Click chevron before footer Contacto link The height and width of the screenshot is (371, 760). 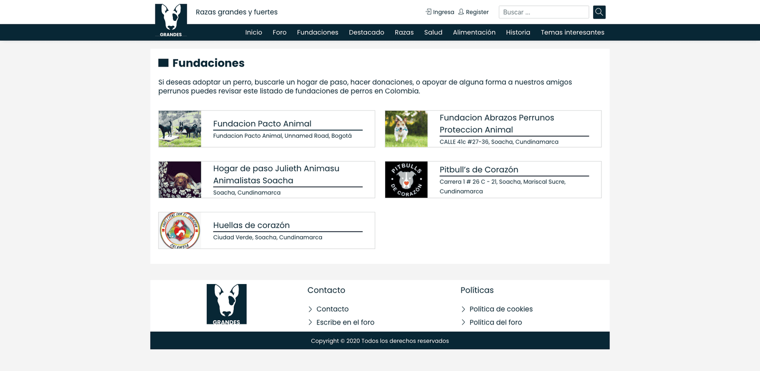pos(310,309)
